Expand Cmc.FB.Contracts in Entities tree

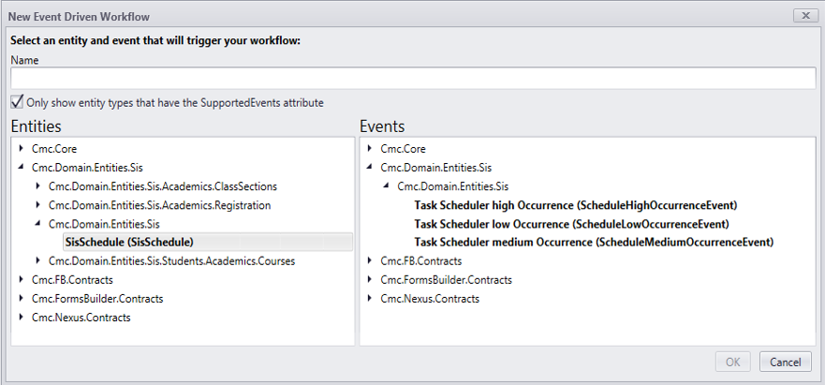22,279
